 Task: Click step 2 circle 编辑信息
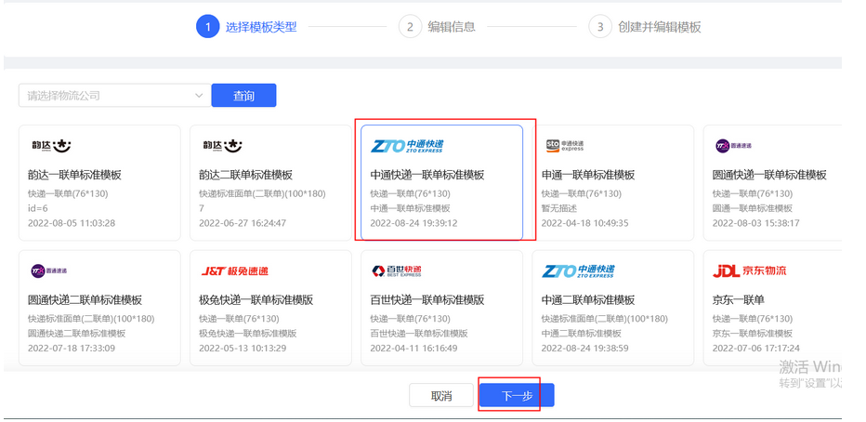(410, 27)
